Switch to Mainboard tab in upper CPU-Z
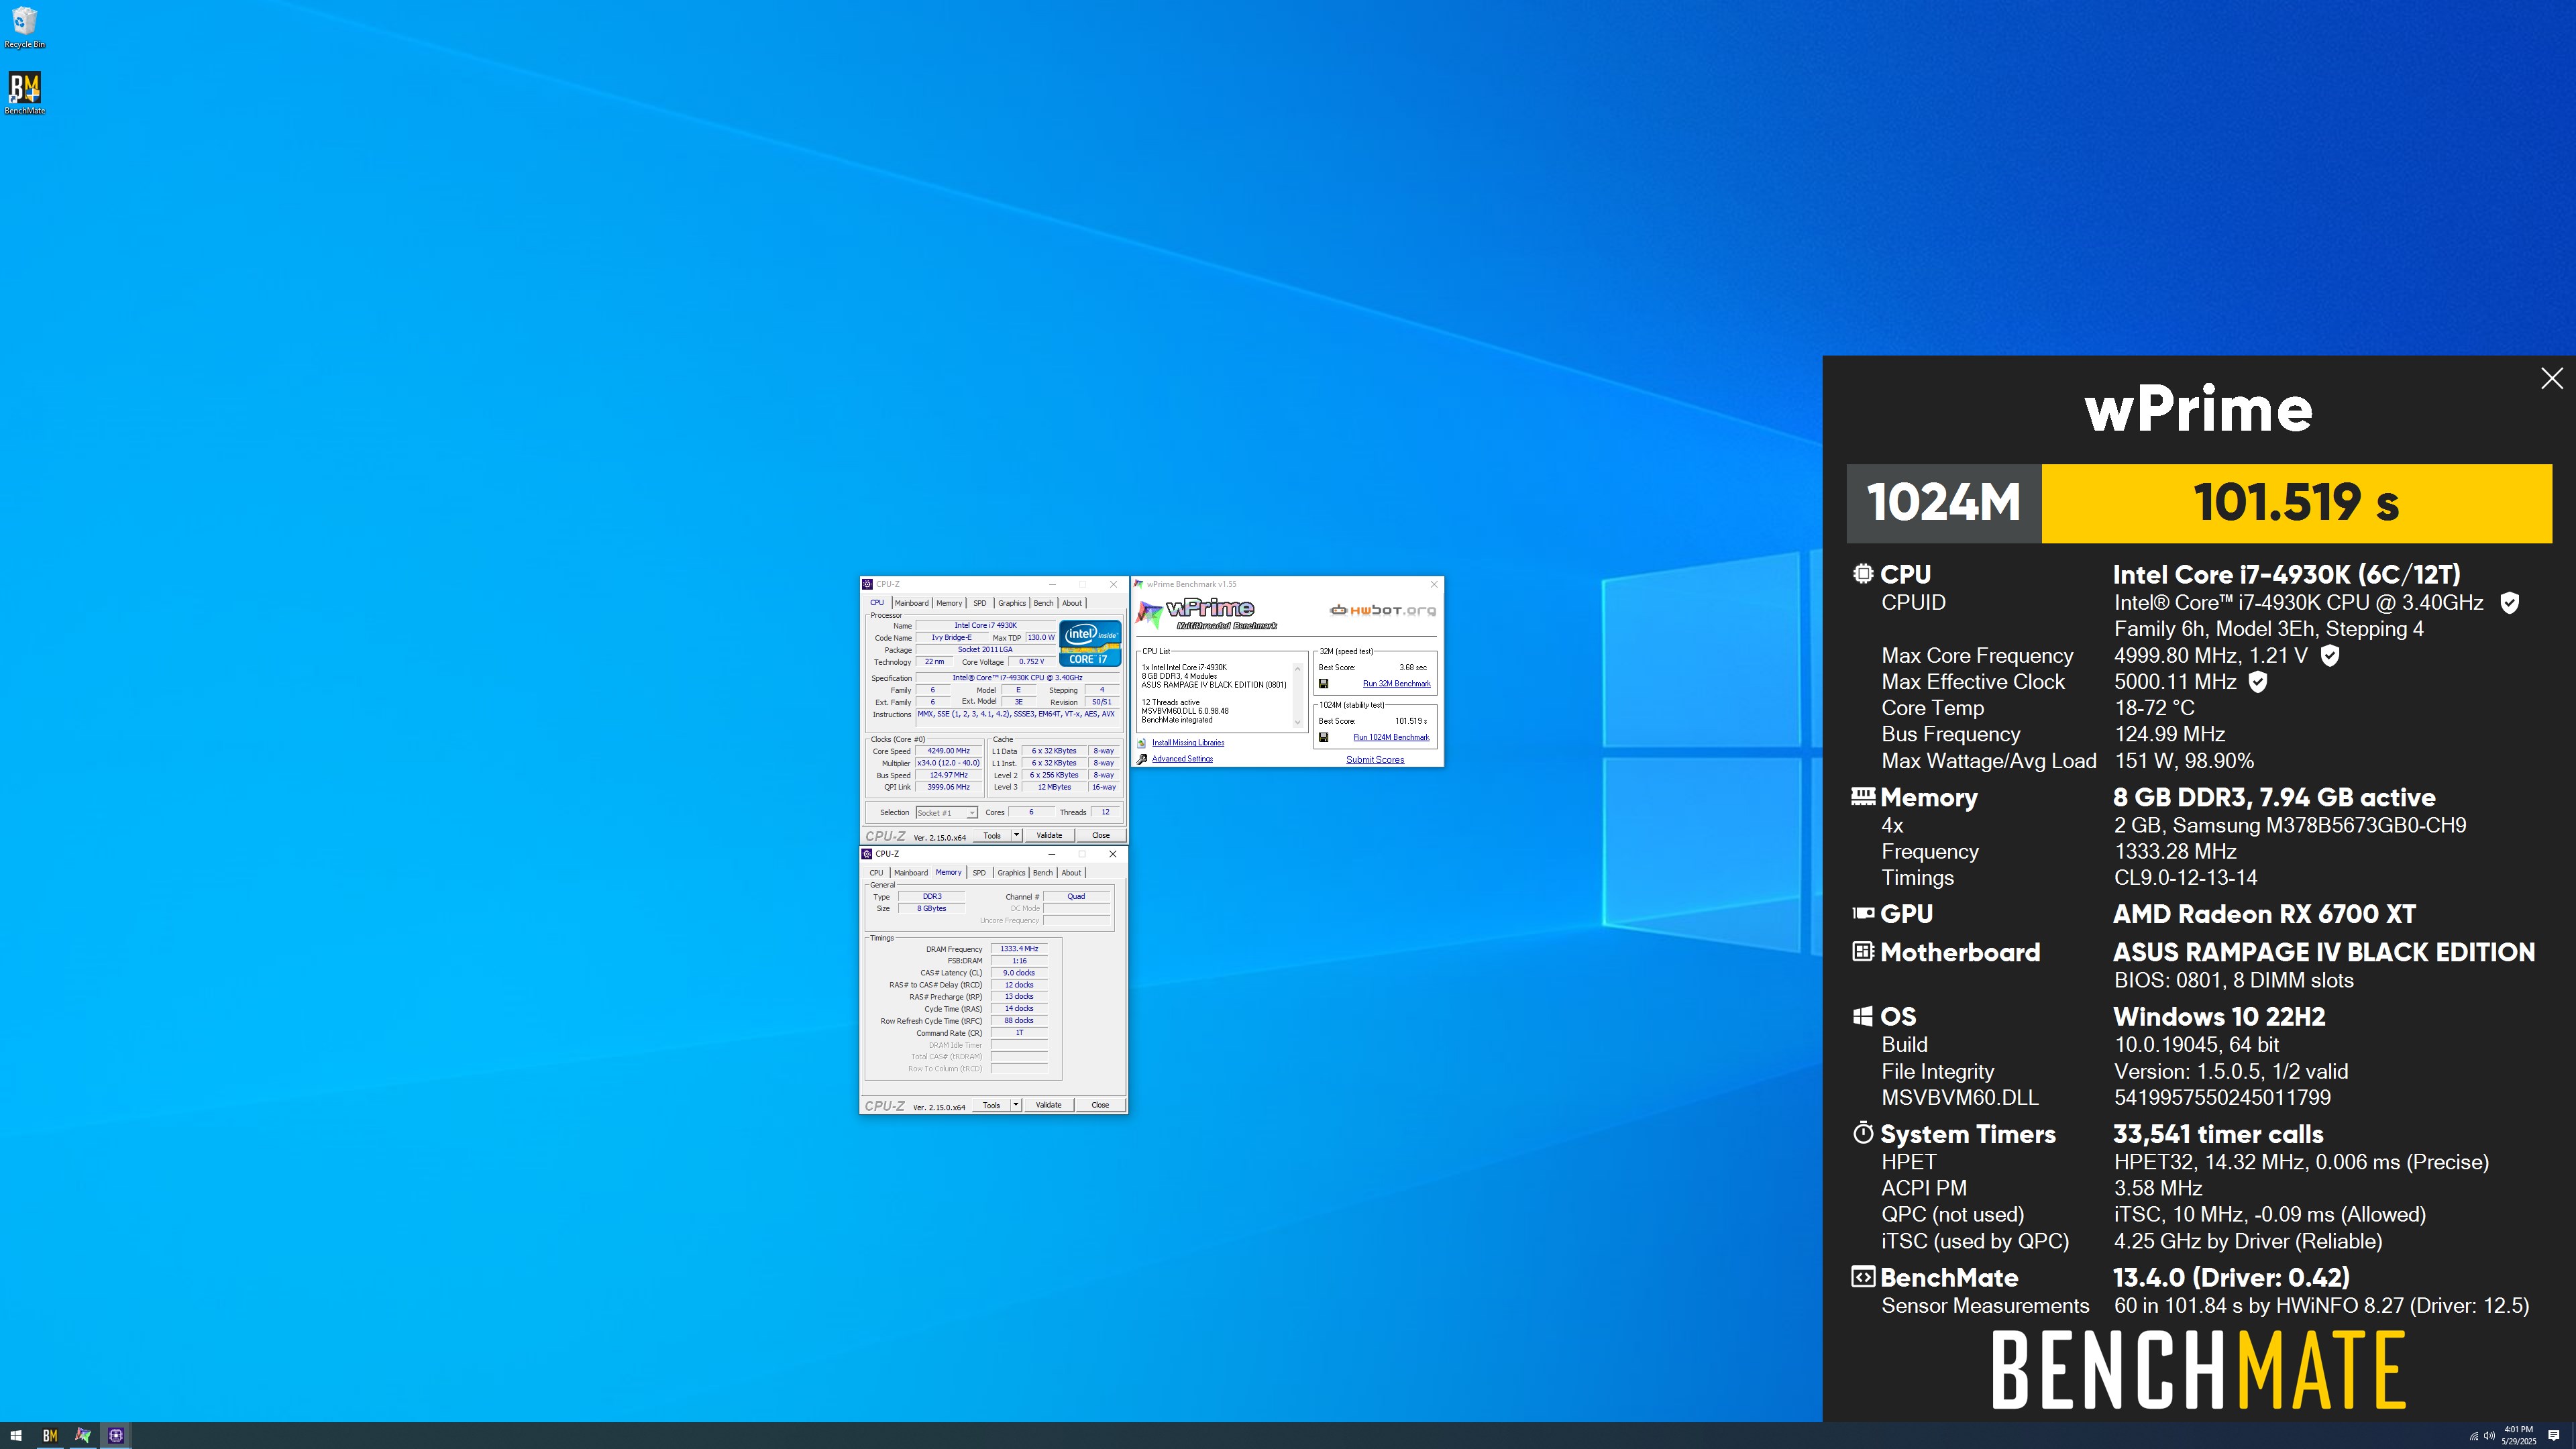 click(x=911, y=603)
